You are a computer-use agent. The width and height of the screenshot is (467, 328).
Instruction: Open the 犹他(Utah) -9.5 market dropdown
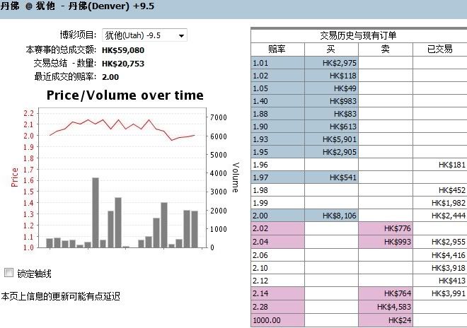point(144,35)
